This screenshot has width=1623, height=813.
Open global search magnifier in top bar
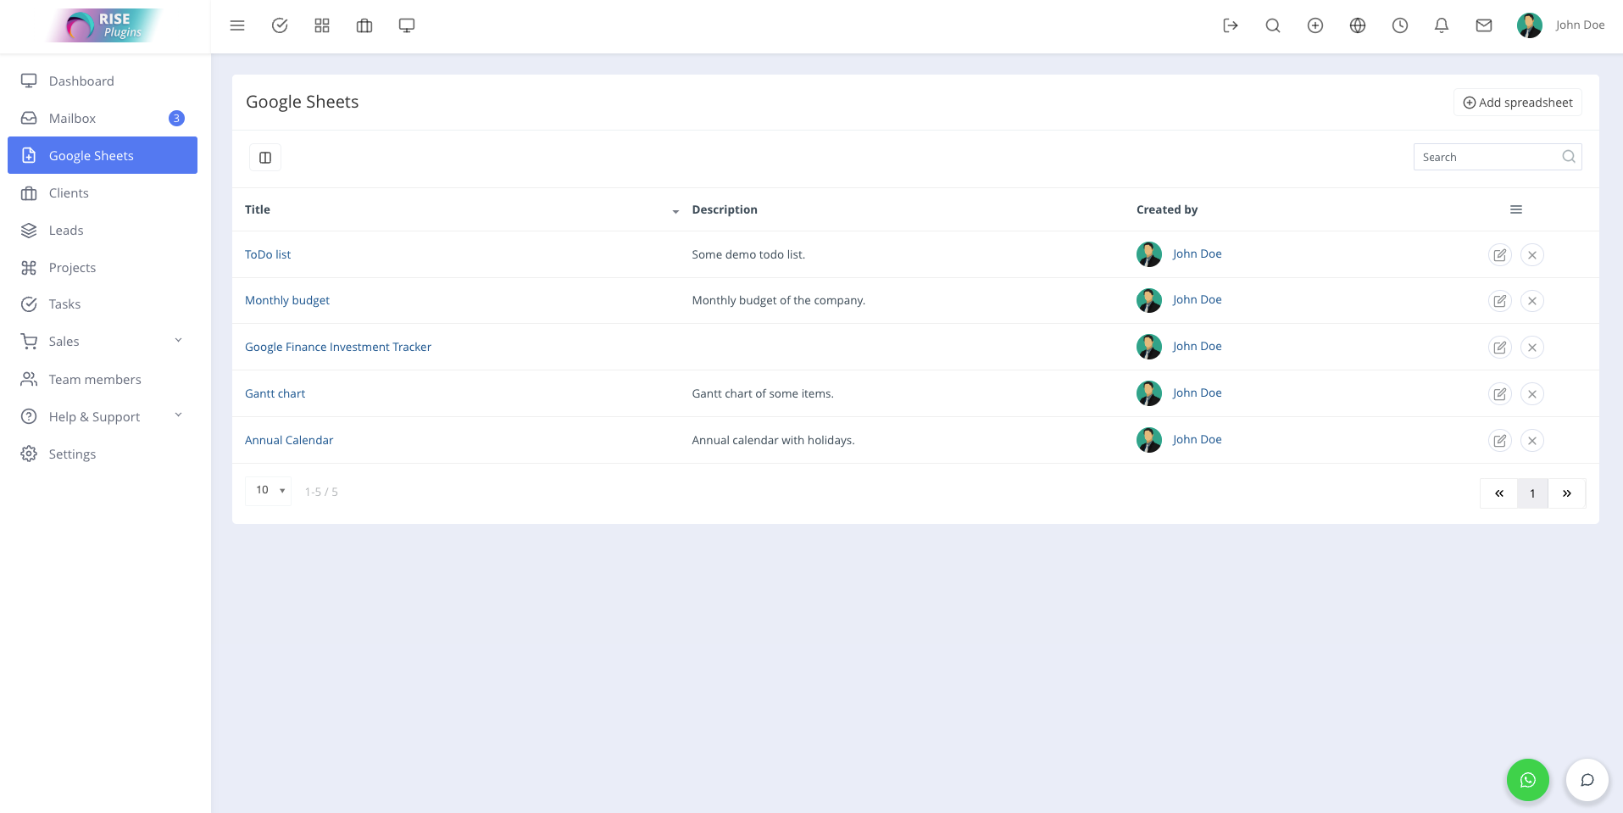(x=1273, y=25)
